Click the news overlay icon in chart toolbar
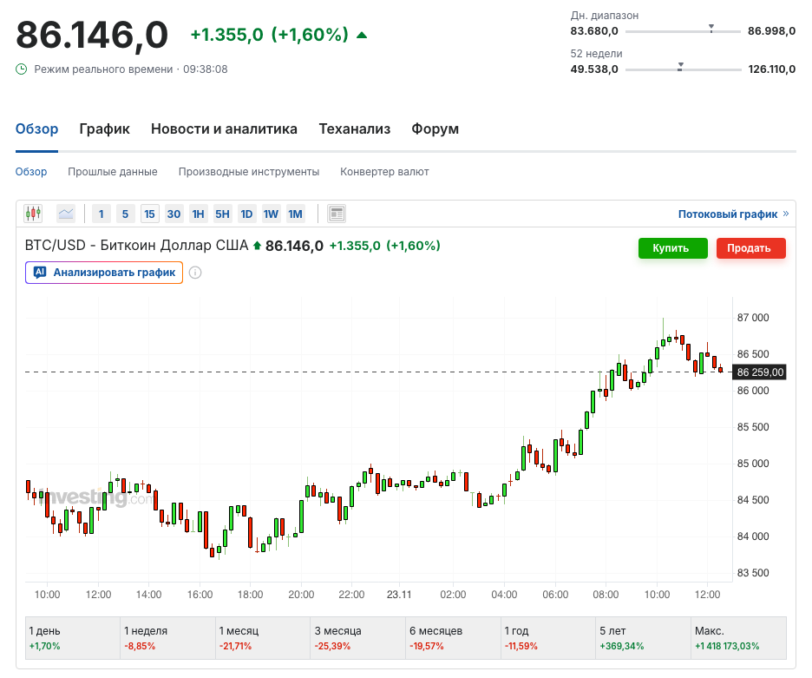This screenshot has height=678, width=812. (337, 214)
